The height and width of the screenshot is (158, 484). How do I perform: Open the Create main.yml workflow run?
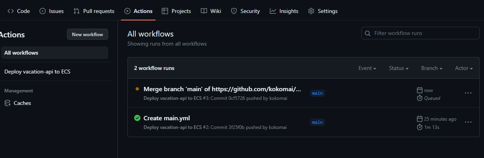click(x=167, y=118)
